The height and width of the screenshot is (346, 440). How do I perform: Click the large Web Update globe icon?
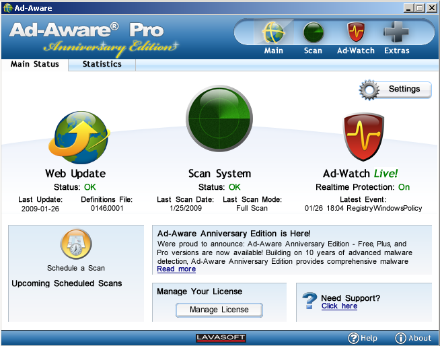pyautogui.click(x=79, y=137)
